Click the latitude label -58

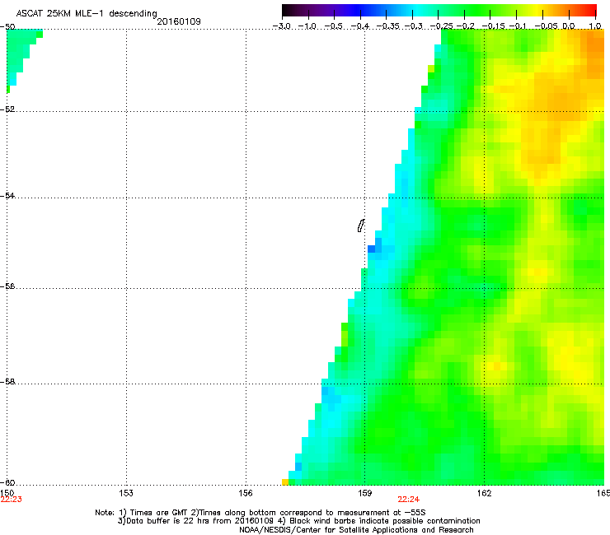click(7, 382)
